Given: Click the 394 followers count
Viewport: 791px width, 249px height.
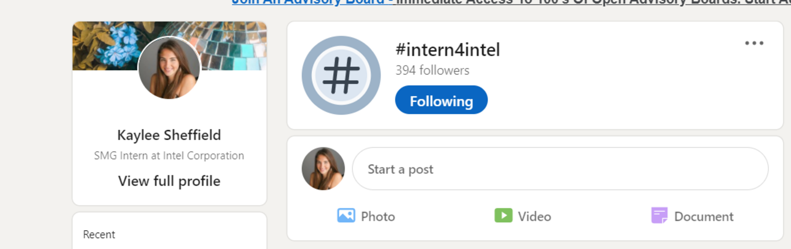Looking at the screenshot, I should (432, 70).
